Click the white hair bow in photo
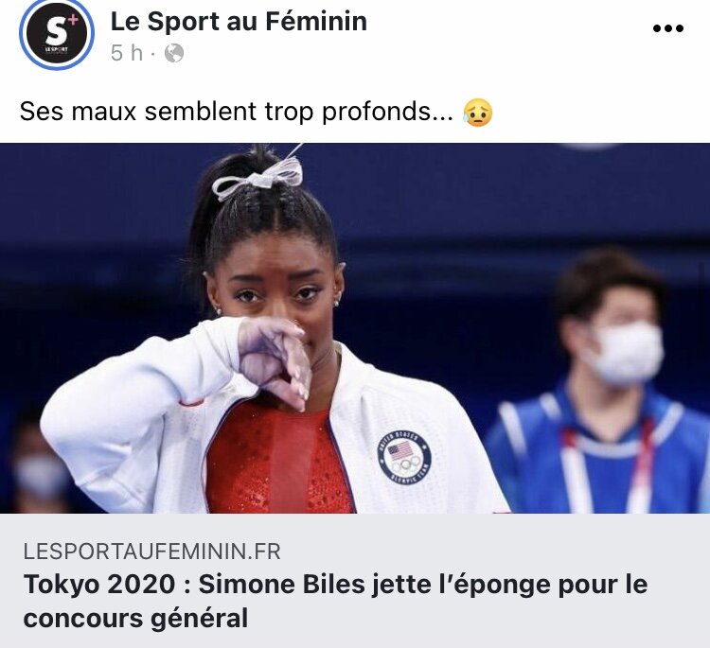This screenshot has width=710, height=648. 258,178
